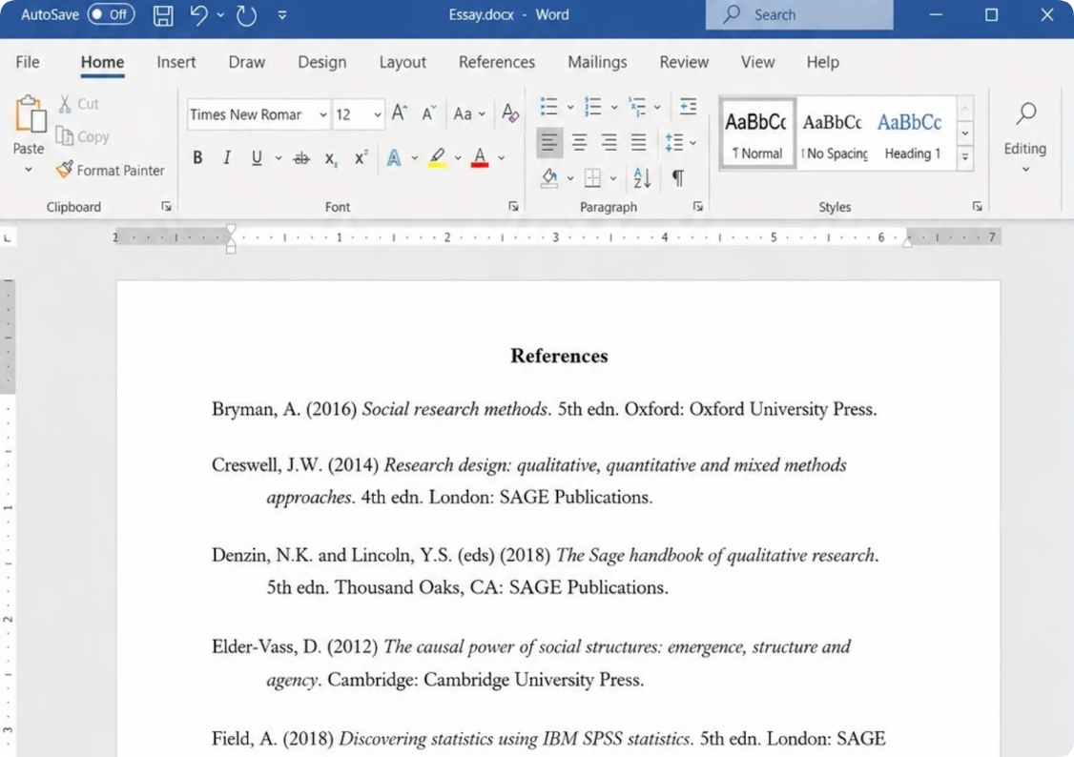
Task: Apply the yellow text highlight color
Action: (437, 158)
